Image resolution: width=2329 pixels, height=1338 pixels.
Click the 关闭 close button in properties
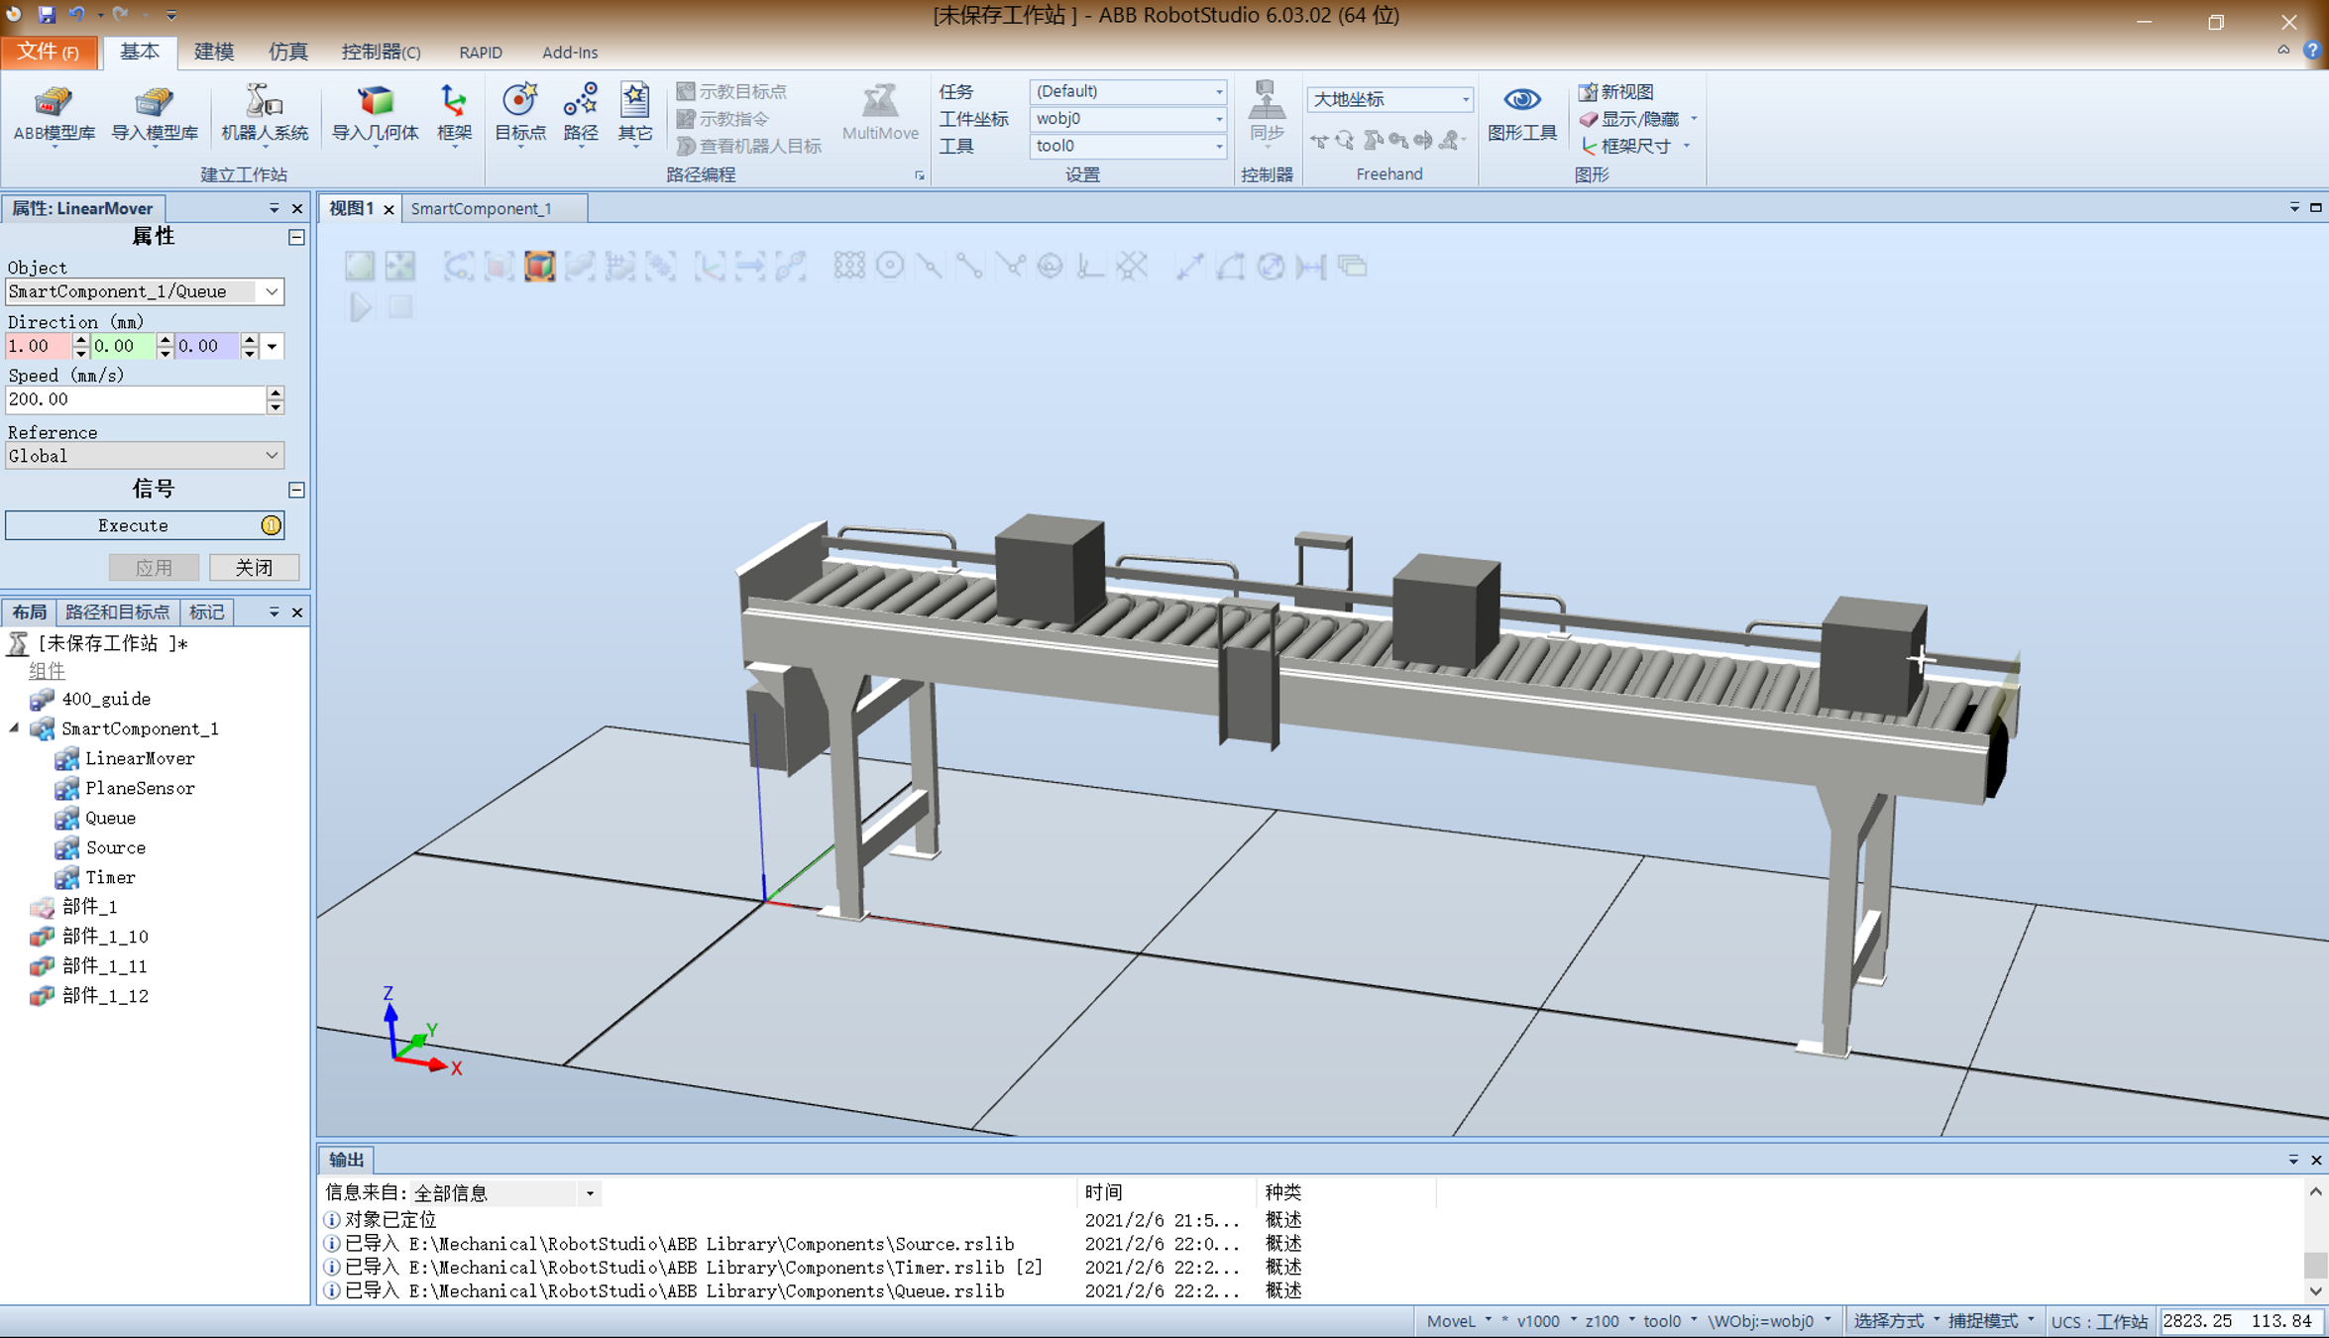254,567
